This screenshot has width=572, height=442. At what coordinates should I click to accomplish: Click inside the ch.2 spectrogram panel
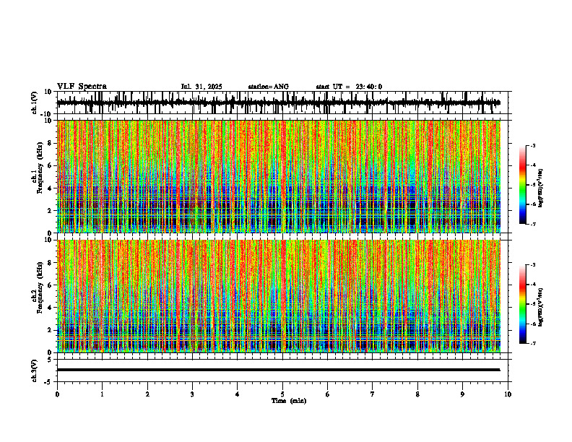[278, 296]
